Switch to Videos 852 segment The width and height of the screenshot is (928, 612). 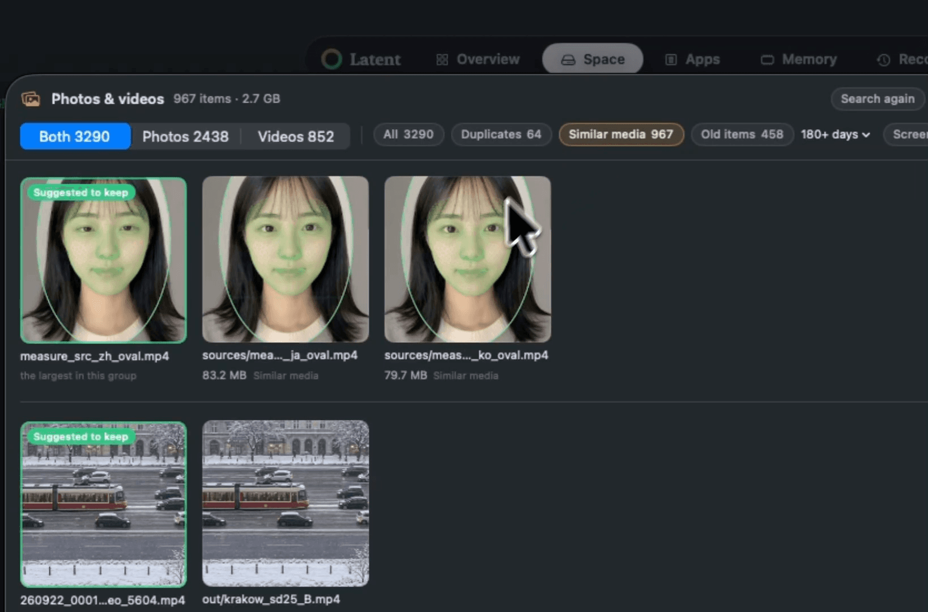296,137
